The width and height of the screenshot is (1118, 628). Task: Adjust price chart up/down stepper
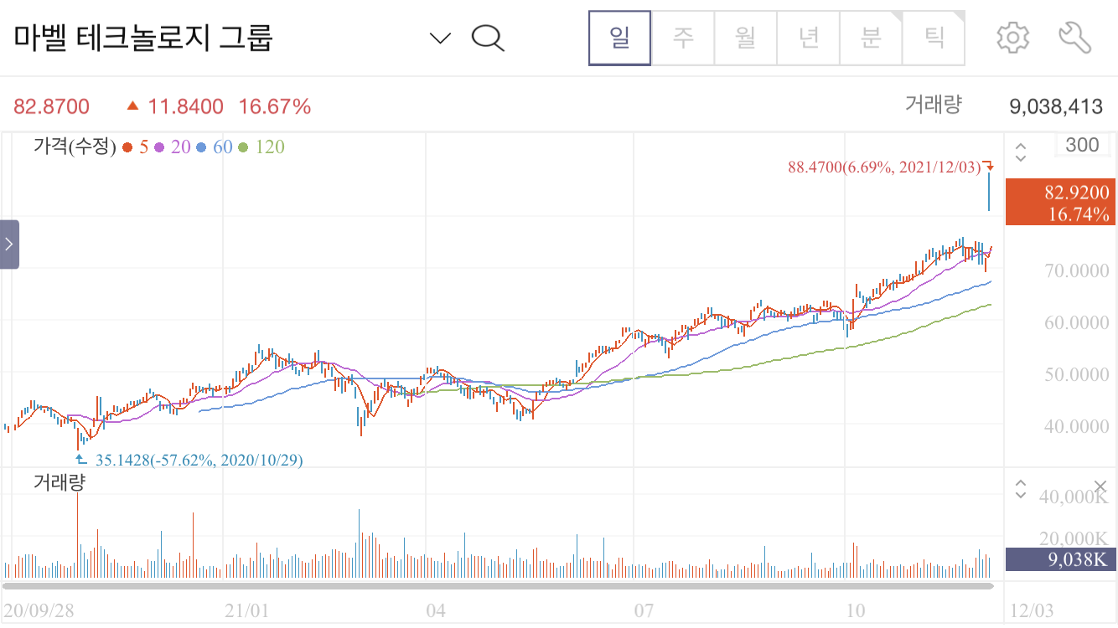pyautogui.click(x=1021, y=152)
